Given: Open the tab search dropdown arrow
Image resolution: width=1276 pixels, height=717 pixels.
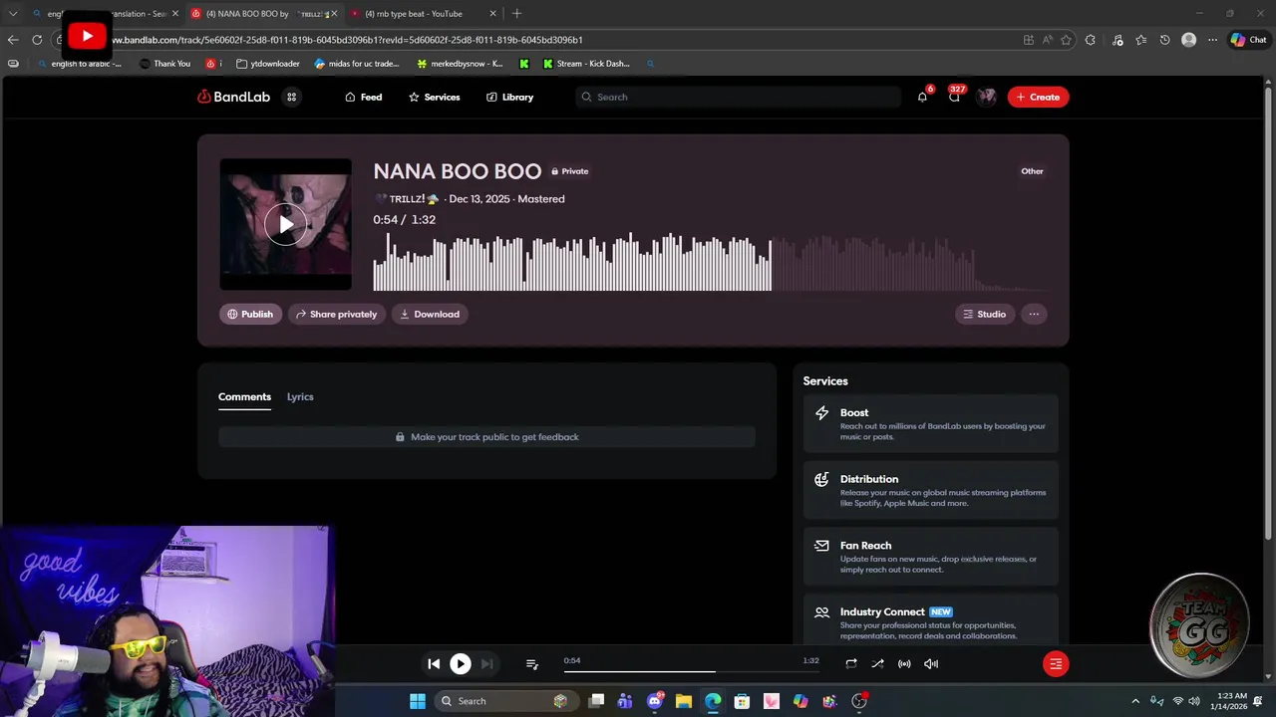Looking at the screenshot, I should tap(13, 14).
